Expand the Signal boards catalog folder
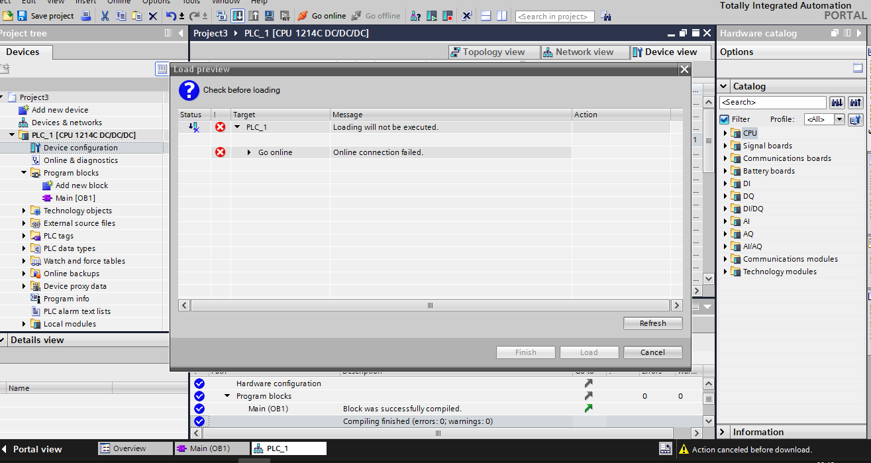The height and width of the screenshot is (463, 871). tap(725, 146)
